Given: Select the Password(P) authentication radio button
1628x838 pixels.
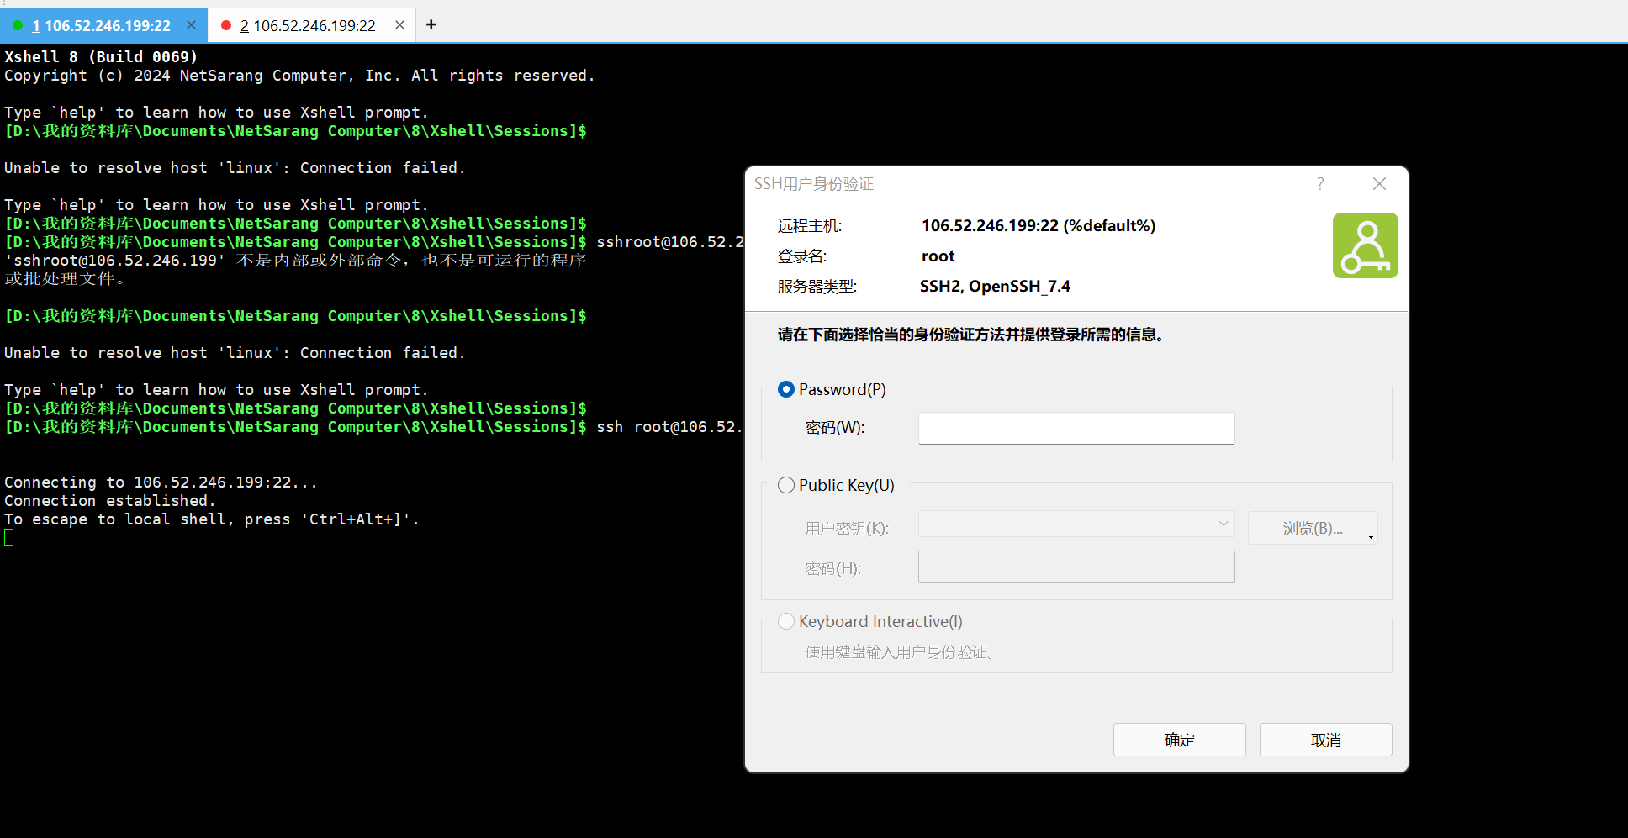Looking at the screenshot, I should [x=786, y=389].
